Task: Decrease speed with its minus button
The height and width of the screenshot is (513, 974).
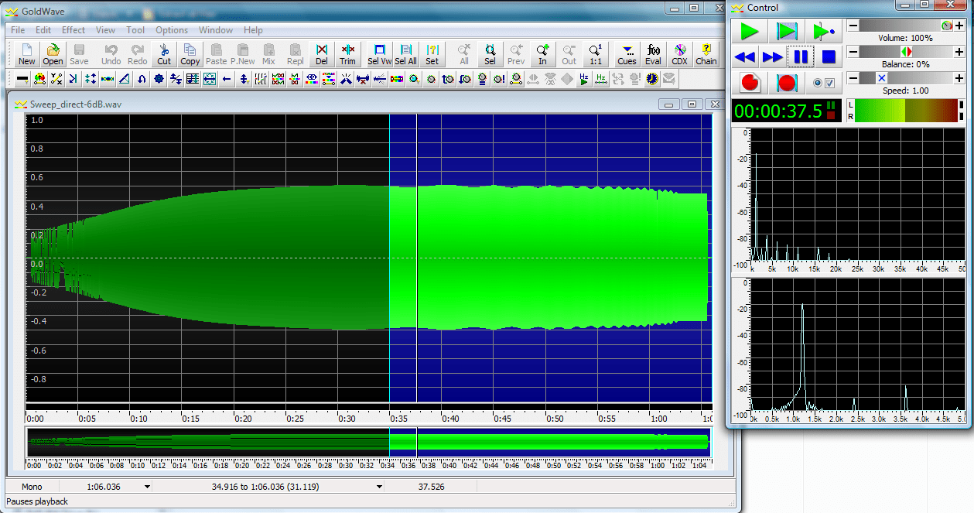Action: 853,78
